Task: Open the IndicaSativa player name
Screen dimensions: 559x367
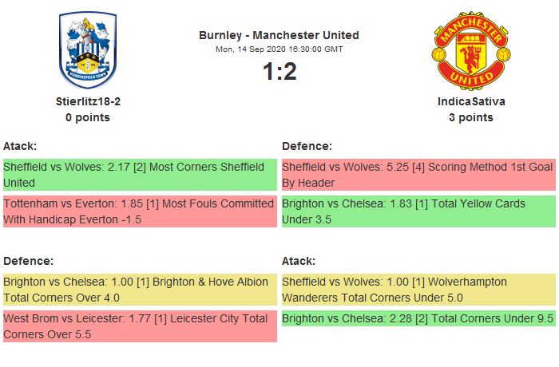Action: click(x=471, y=101)
